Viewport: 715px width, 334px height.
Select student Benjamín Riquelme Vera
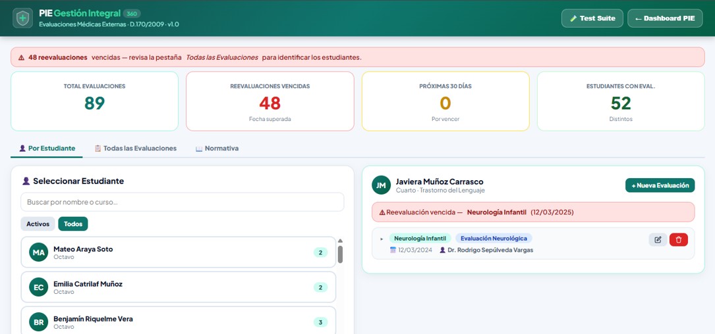[x=179, y=320]
